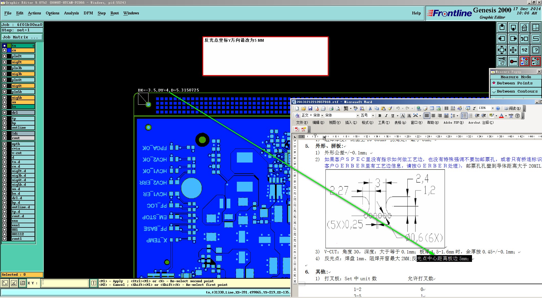Click the Cut scissors icon in Word

tap(370, 108)
